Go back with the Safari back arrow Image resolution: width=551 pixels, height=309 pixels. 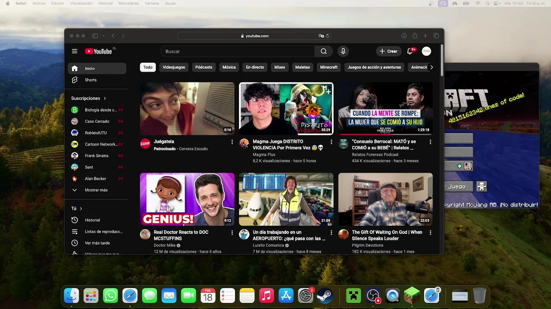click(113, 36)
